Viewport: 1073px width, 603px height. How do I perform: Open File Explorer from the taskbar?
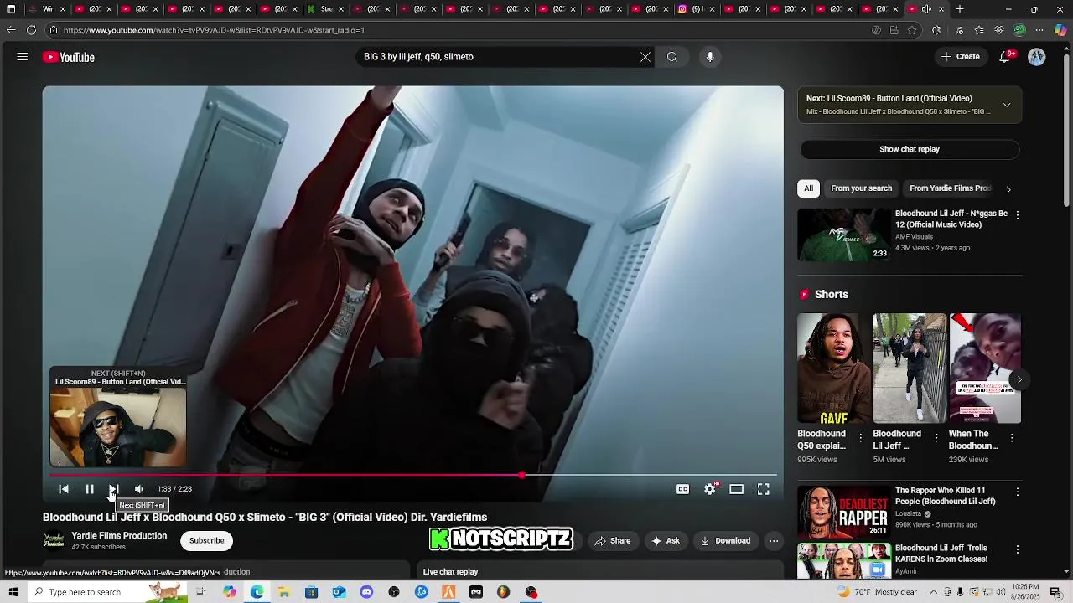[x=284, y=592]
